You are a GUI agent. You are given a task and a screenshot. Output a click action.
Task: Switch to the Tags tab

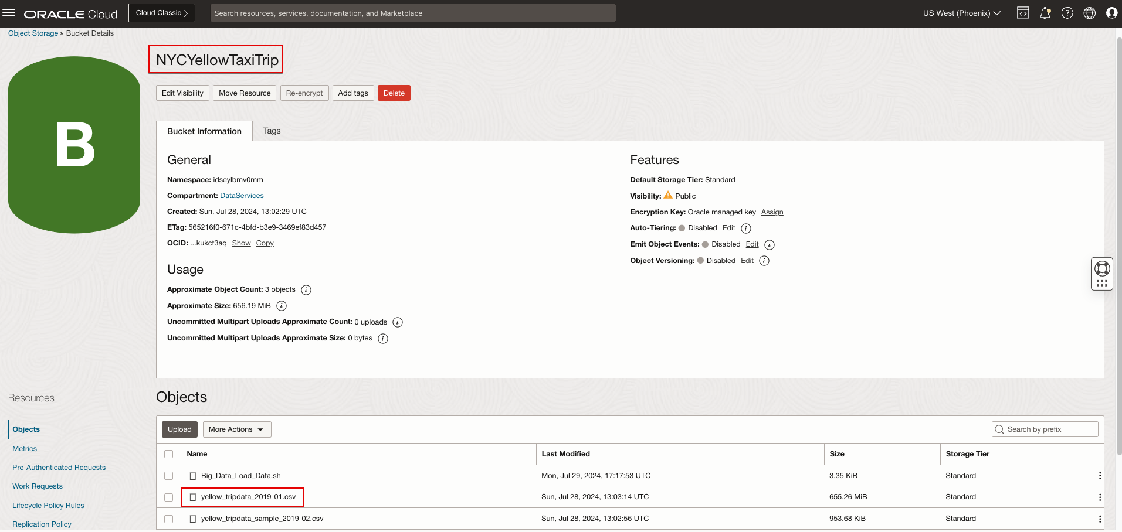272,131
